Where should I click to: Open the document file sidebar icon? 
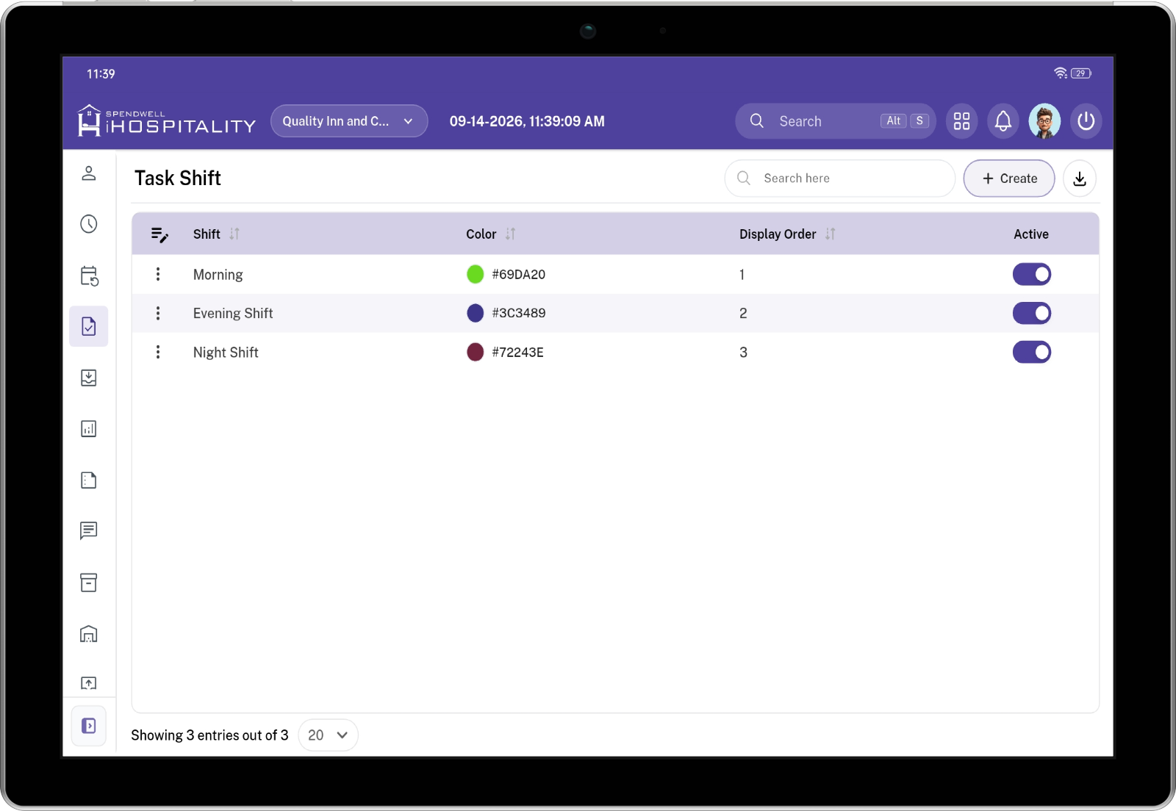[x=89, y=480]
